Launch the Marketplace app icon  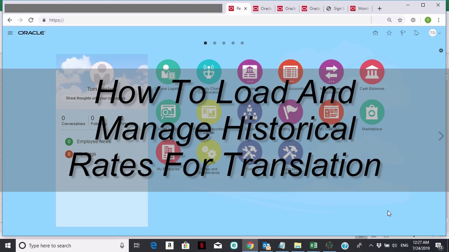pyautogui.click(x=372, y=112)
